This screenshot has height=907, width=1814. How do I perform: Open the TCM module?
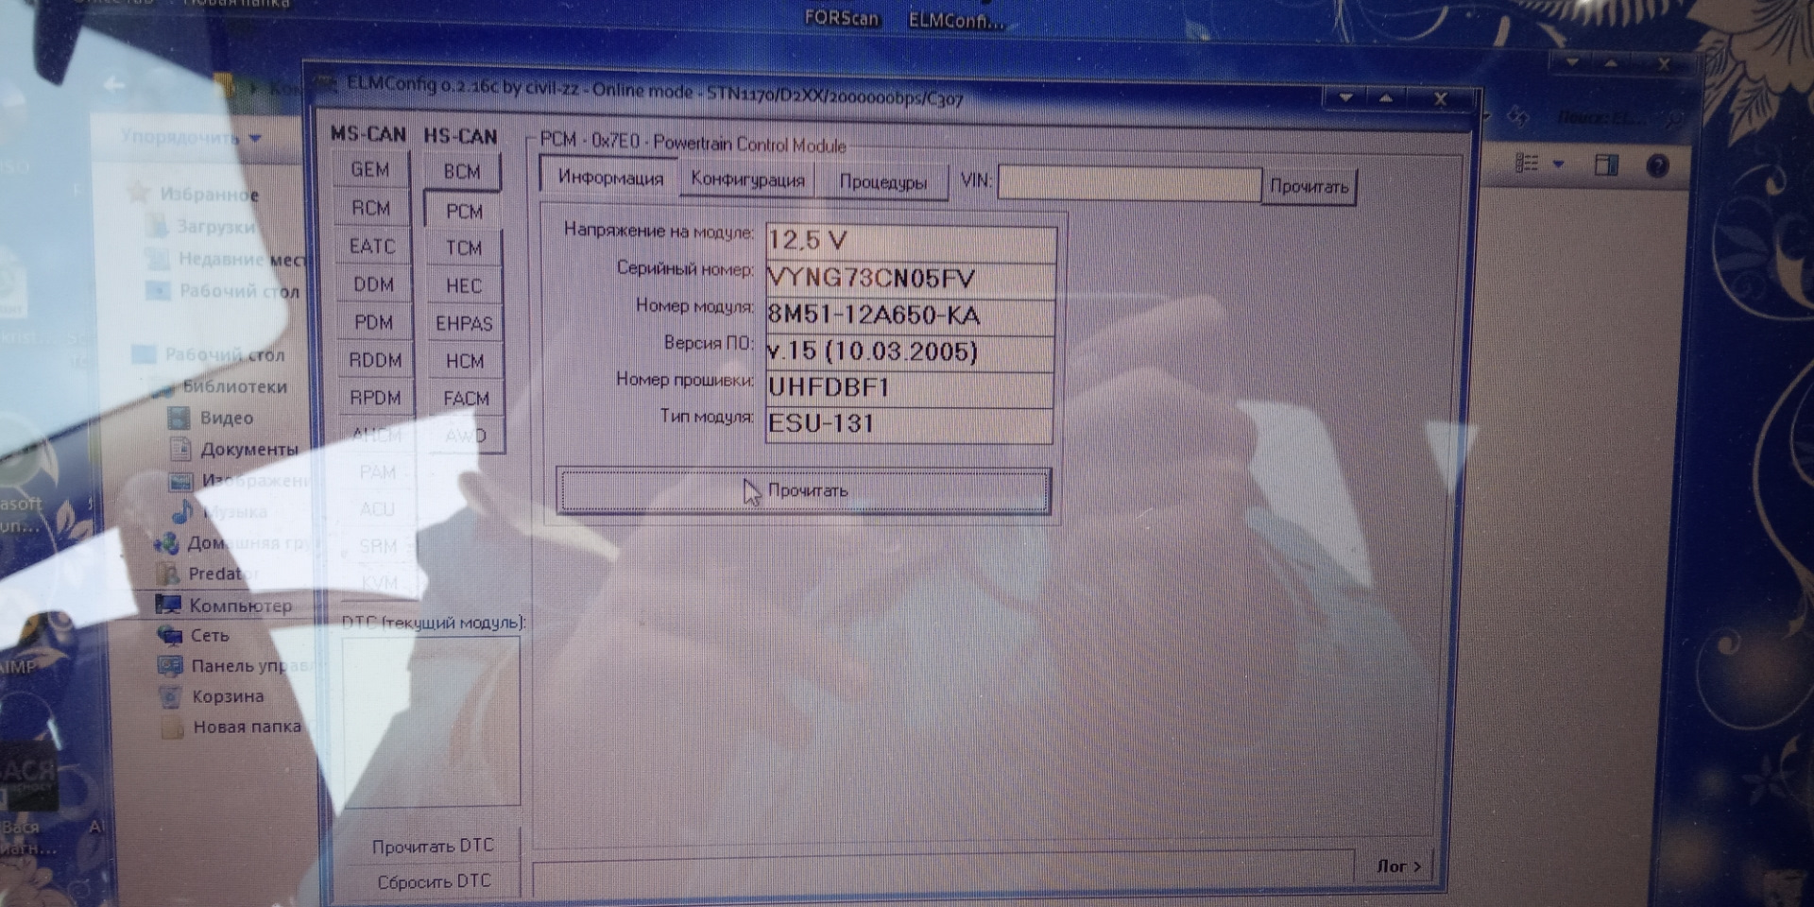[x=464, y=248]
